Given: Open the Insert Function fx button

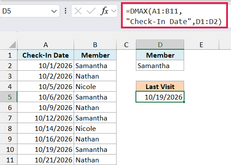Looking at the screenshot, I should [x=104, y=11].
